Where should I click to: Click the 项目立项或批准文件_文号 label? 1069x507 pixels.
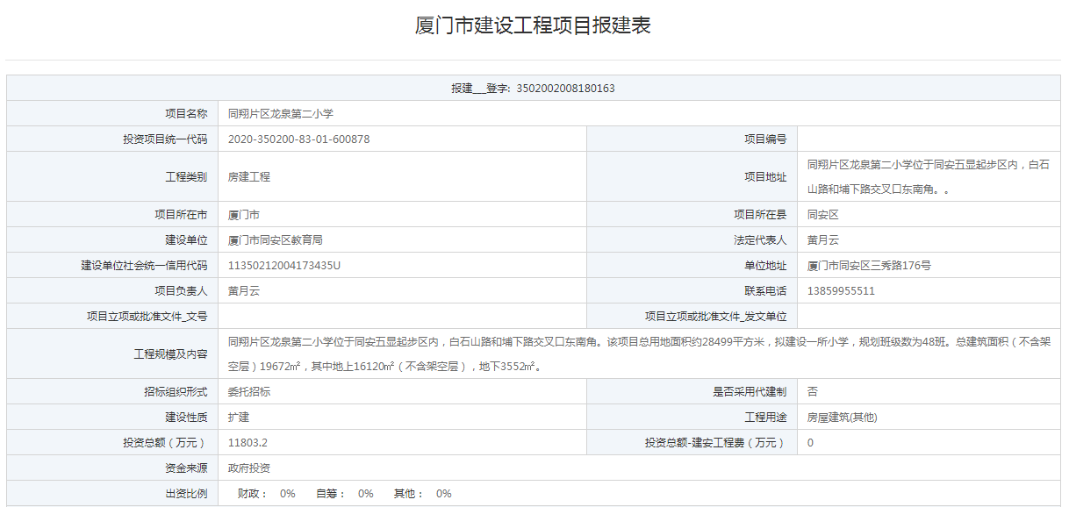click(x=147, y=317)
